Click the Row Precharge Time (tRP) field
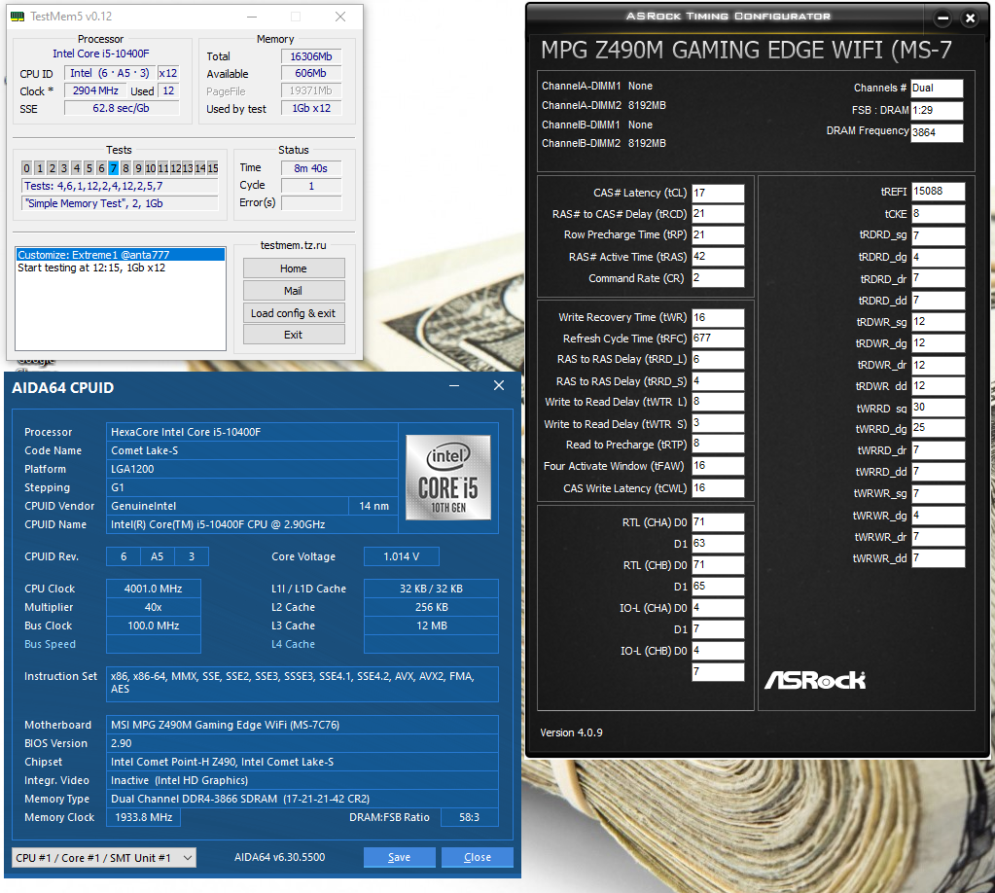Viewport: 995px width, 893px height. pos(718,234)
